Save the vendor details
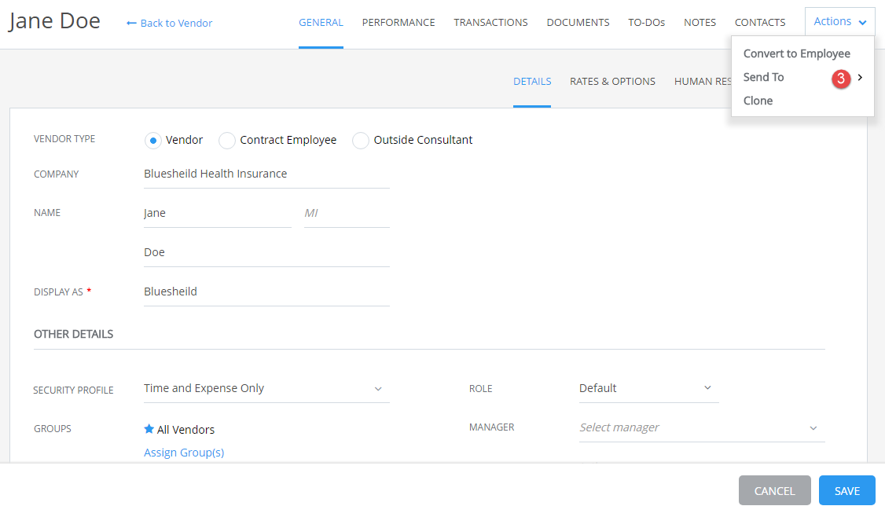The image size is (885, 517). tap(846, 490)
